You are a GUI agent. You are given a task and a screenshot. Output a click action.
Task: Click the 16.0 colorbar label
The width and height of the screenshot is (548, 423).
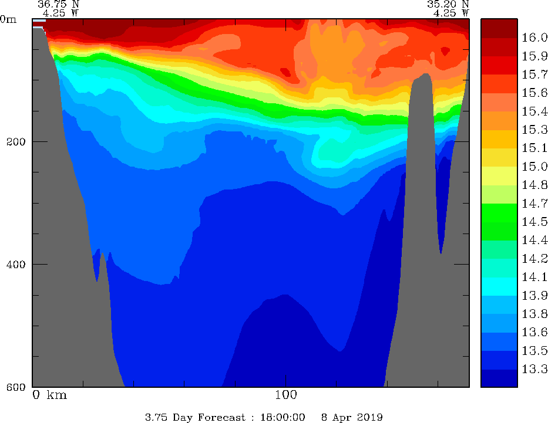point(534,38)
